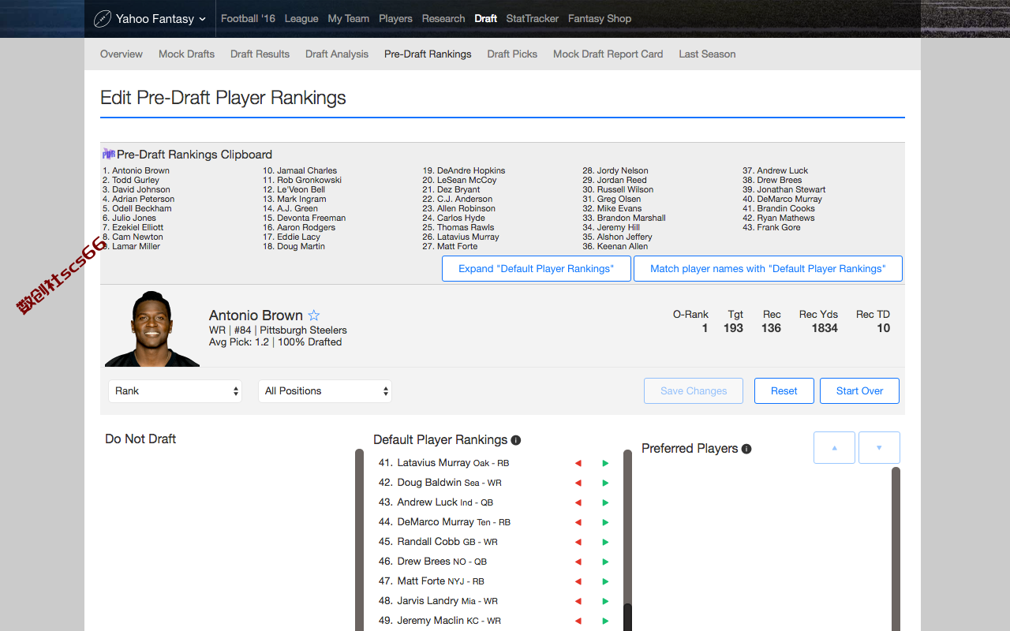Click clipboard entry 2. Todd Gurley
This screenshot has height=631, width=1010.
[x=131, y=180]
